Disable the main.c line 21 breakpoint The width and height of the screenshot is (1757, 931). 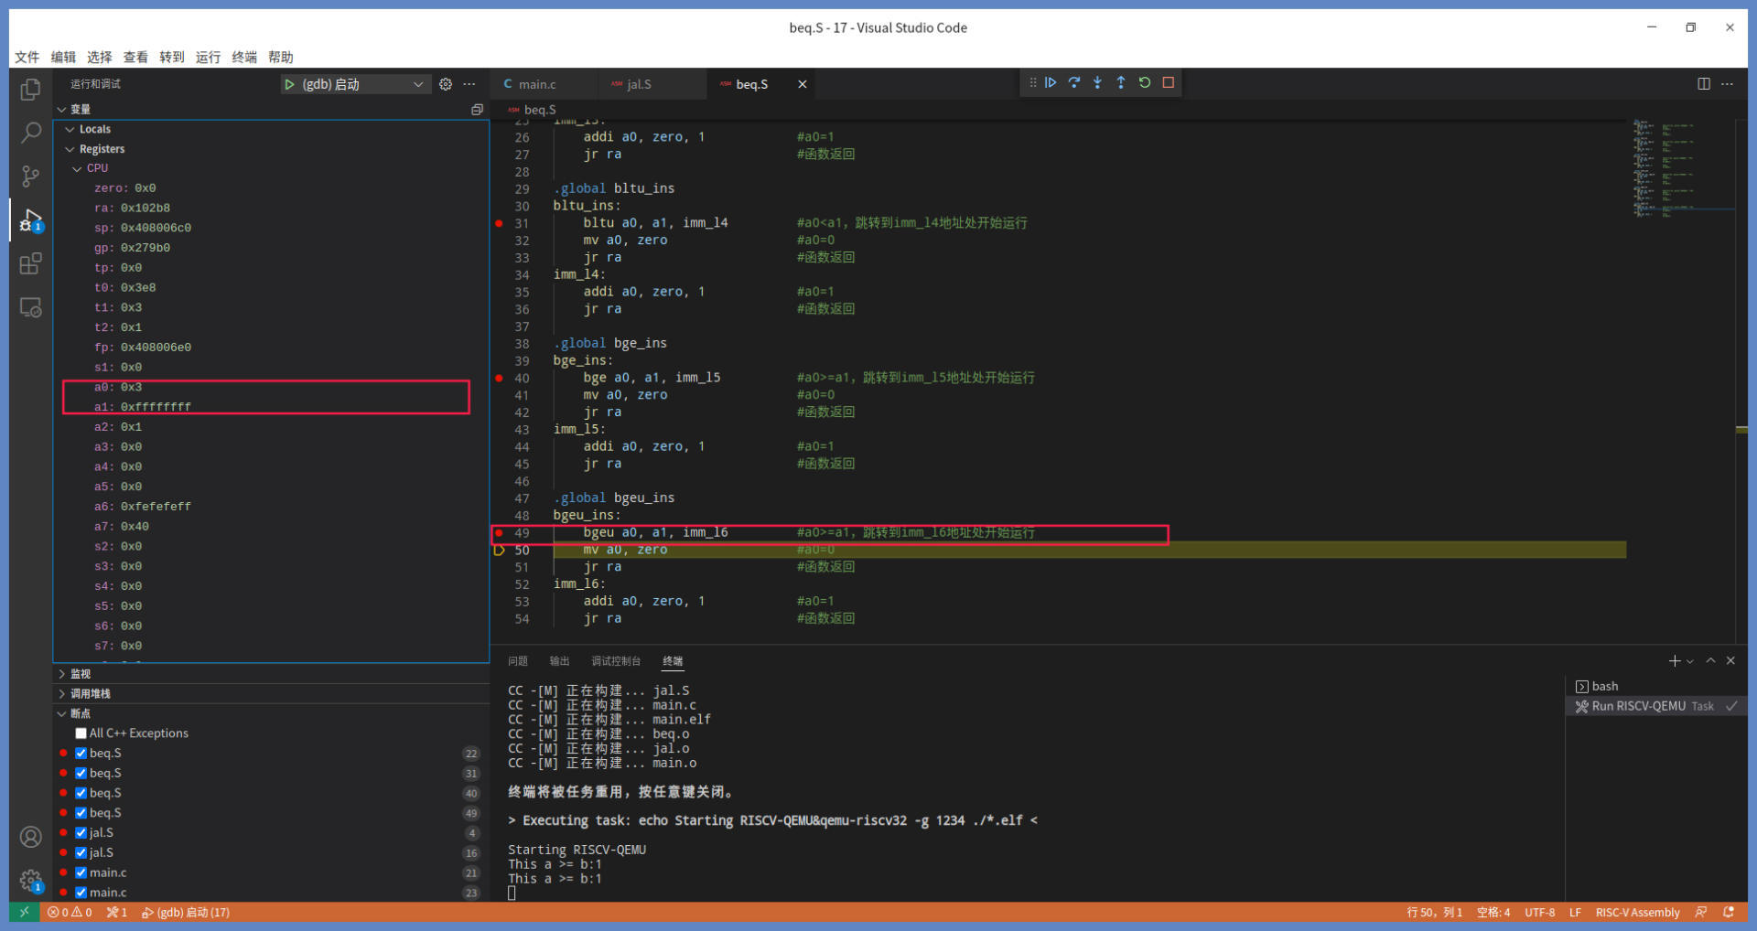[81, 872]
